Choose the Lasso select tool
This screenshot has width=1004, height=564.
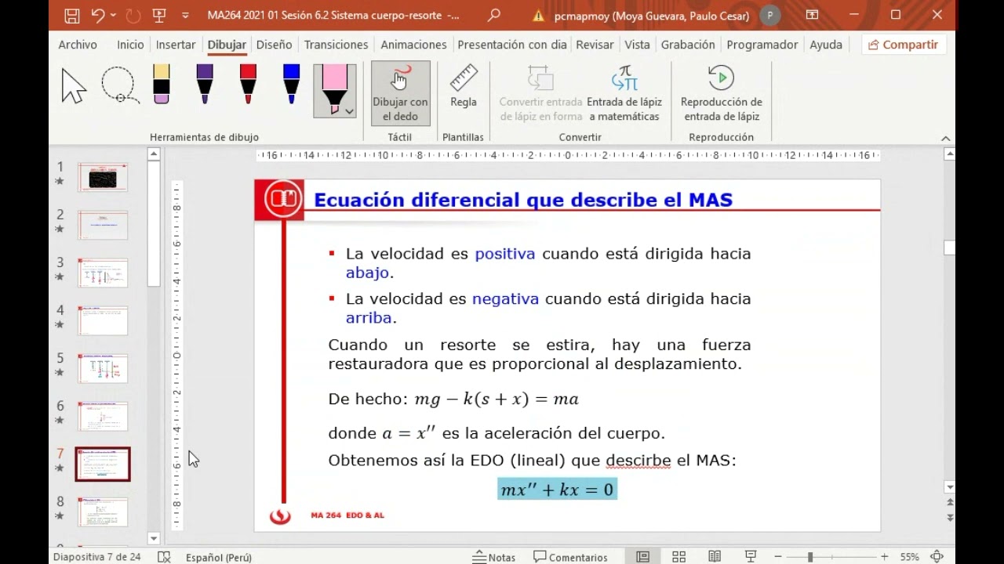coord(120,85)
